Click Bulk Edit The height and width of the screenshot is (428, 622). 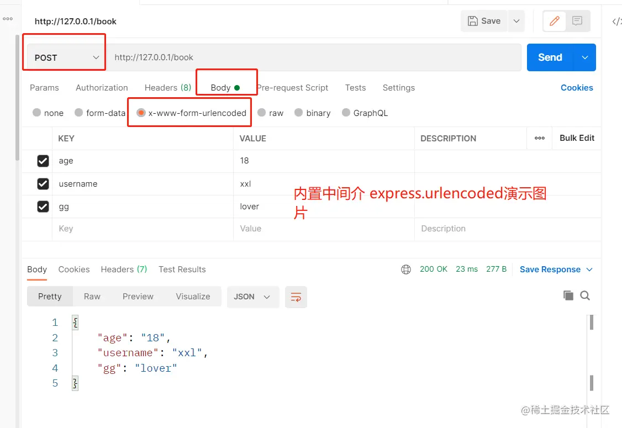pyautogui.click(x=577, y=138)
